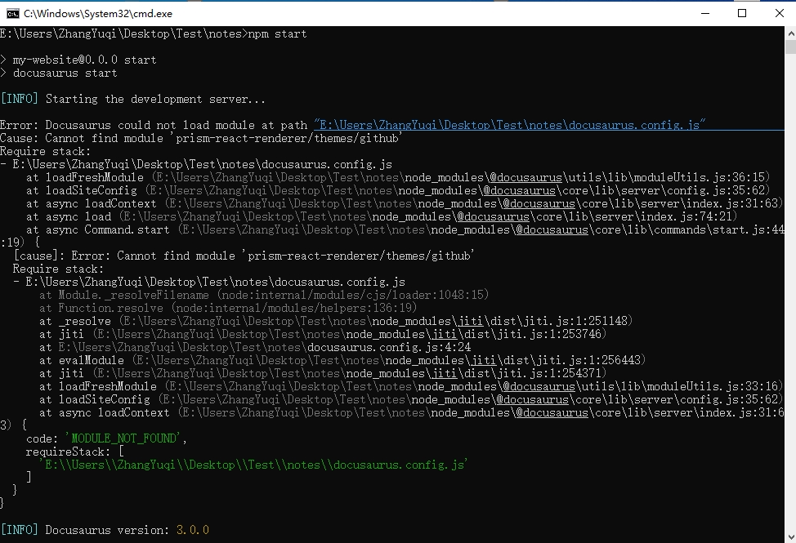
Task: Click the scrollbar down arrow
Action: 790,536
